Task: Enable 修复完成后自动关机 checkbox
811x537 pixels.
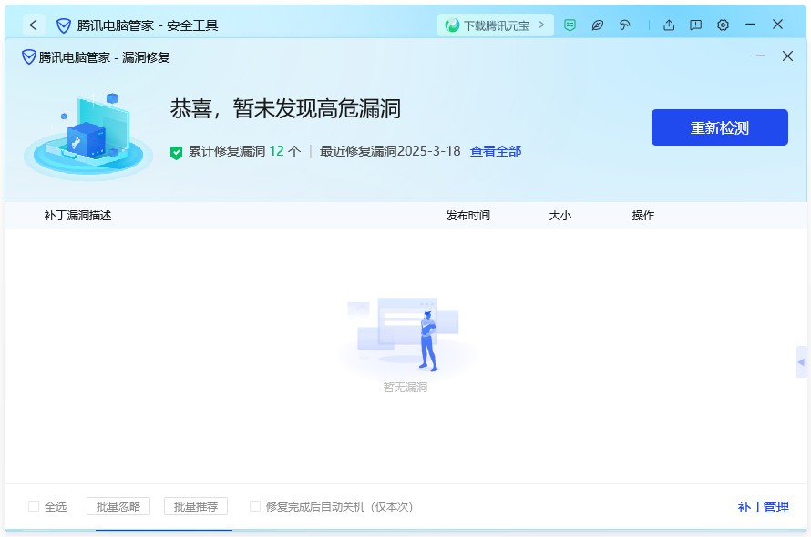Action: coord(255,506)
